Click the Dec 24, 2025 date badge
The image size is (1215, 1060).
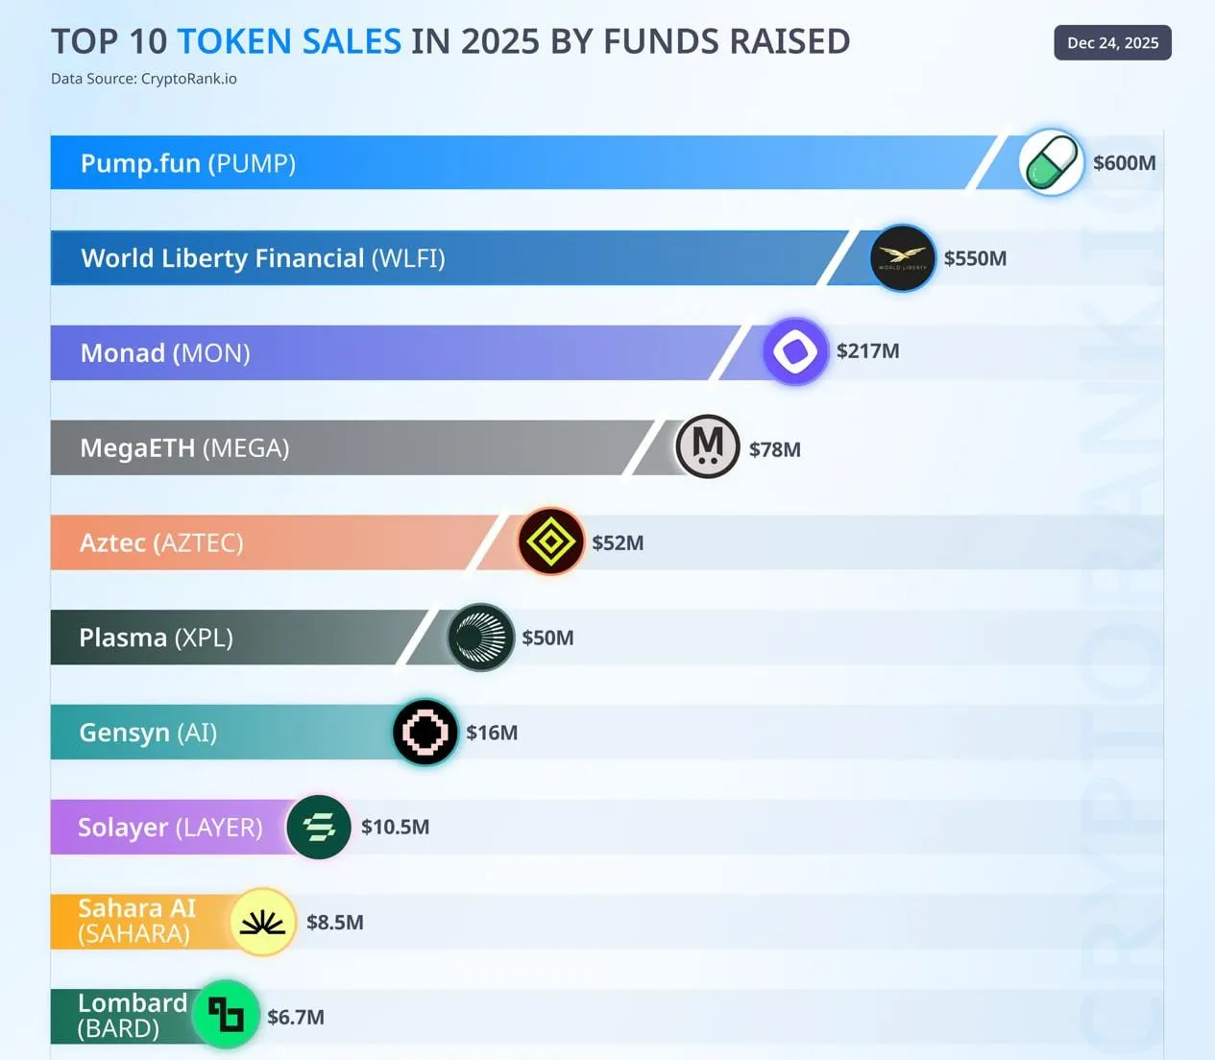[x=1112, y=43]
